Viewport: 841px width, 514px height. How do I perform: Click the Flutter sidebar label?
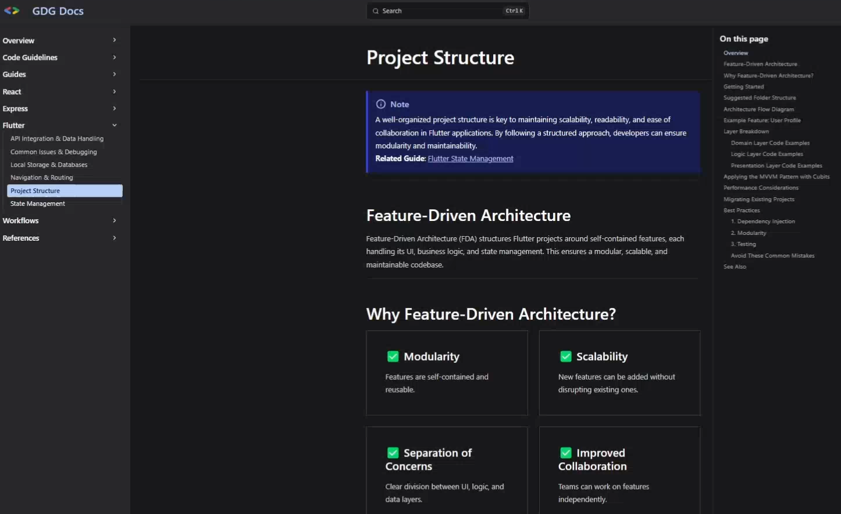[x=13, y=126]
